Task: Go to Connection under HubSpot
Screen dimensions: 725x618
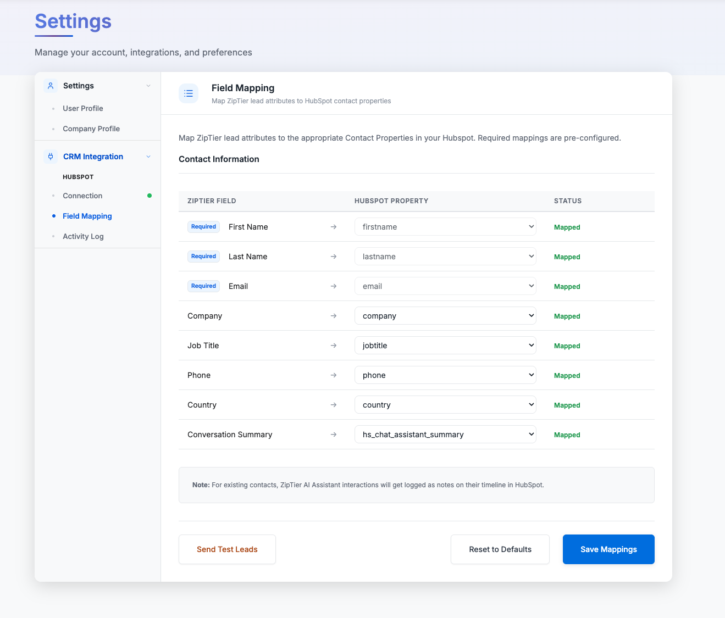Action: point(82,196)
